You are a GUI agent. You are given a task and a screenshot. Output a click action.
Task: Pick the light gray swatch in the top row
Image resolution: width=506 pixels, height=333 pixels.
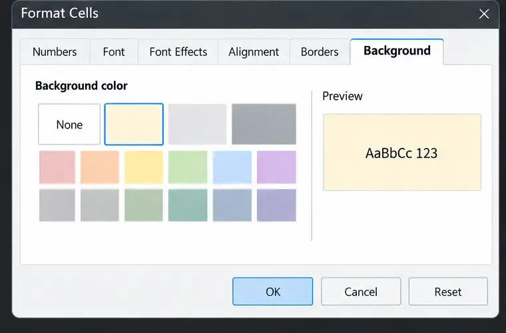(197, 125)
